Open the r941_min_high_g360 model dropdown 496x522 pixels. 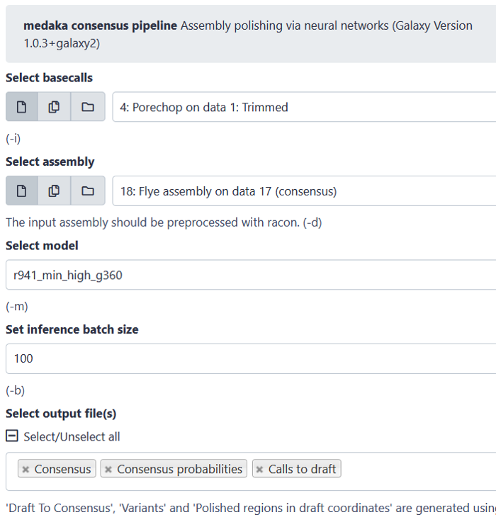pos(251,275)
